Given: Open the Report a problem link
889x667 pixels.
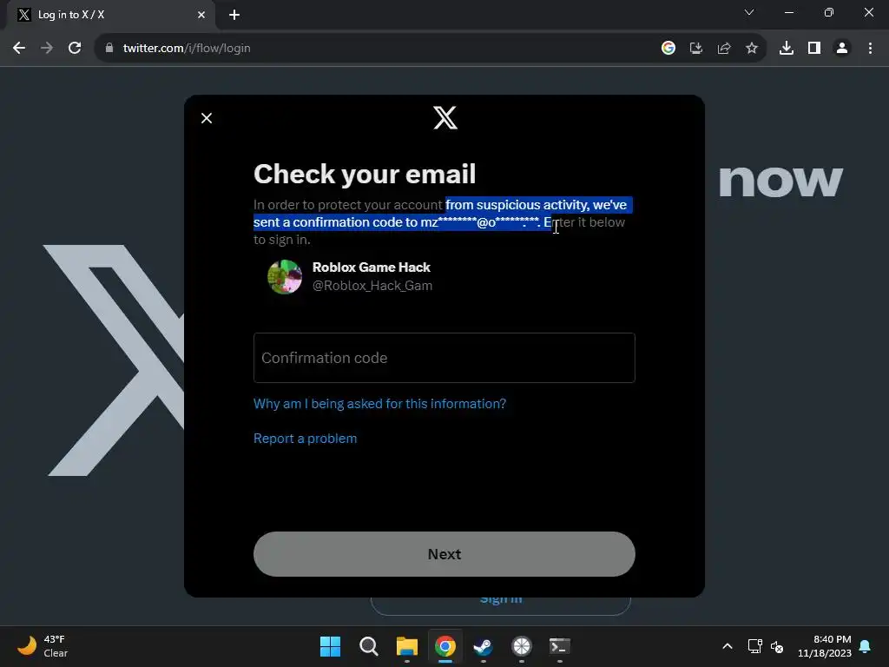Looking at the screenshot, I should pos(305,439).
